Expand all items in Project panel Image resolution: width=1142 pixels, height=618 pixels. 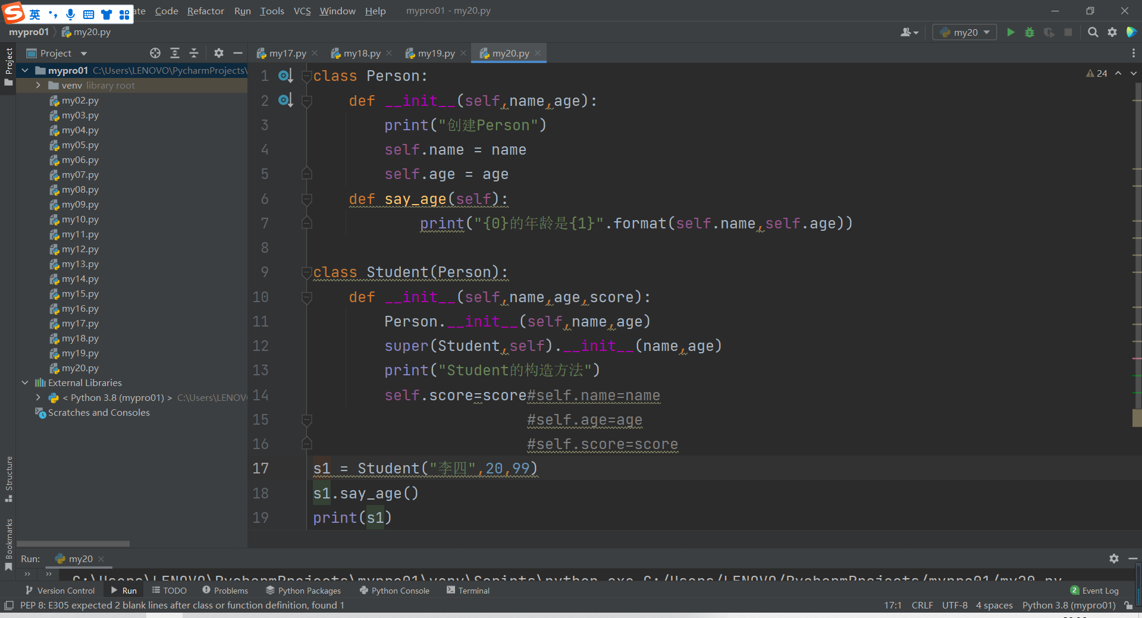click(x=175, y=53)
